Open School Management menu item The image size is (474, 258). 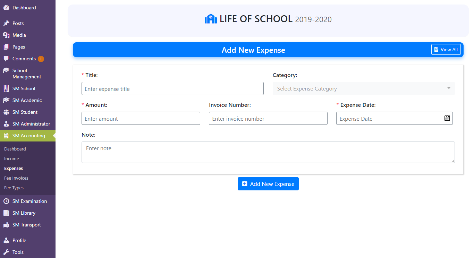point(28,74)
